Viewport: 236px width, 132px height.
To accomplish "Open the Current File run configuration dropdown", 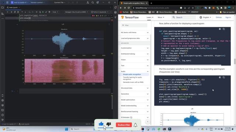I will [60, 3].
